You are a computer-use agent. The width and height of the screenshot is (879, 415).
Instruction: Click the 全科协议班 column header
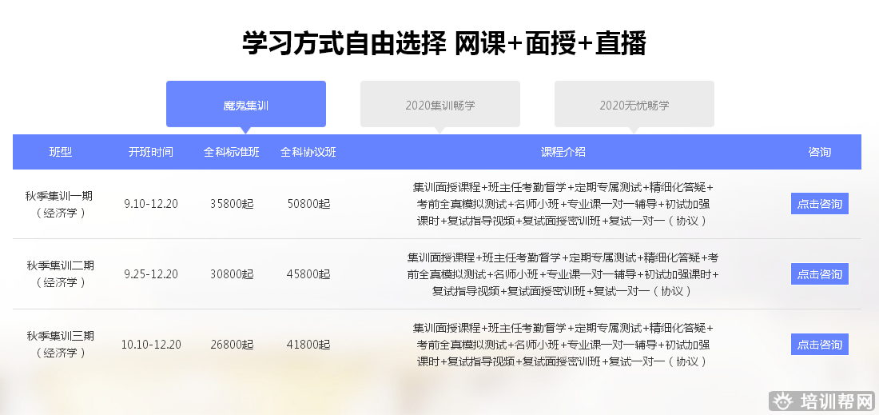pos(308,152)
